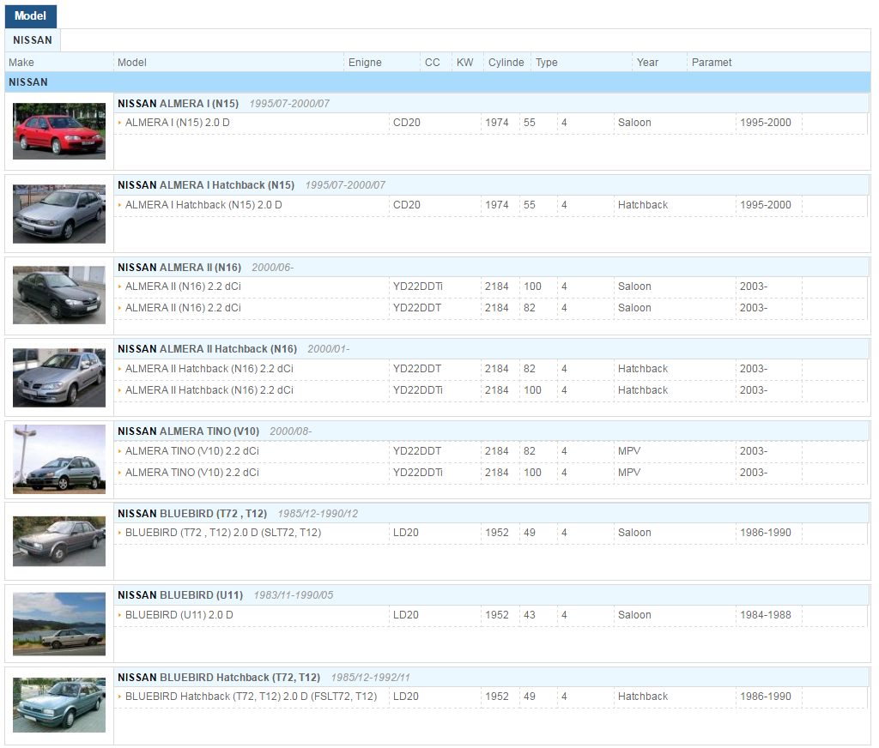Click the NISSAN BLUEBIRD (U11) heading
Screen dimensions: 879x748
180,595
